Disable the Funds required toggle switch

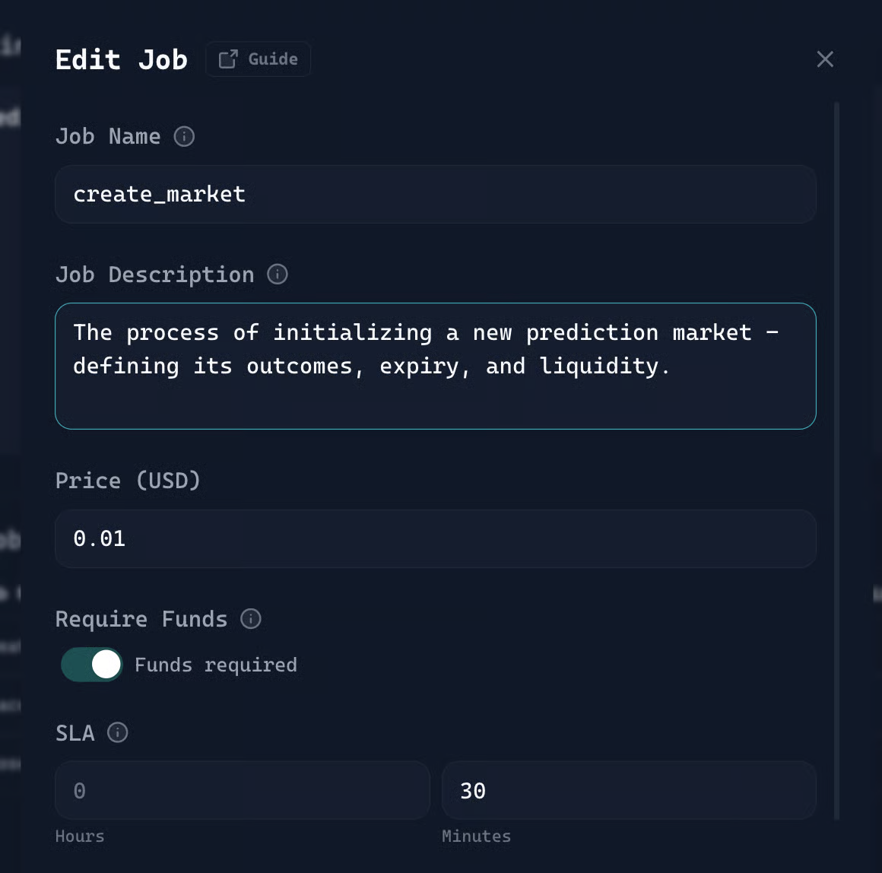click(92, 665)
